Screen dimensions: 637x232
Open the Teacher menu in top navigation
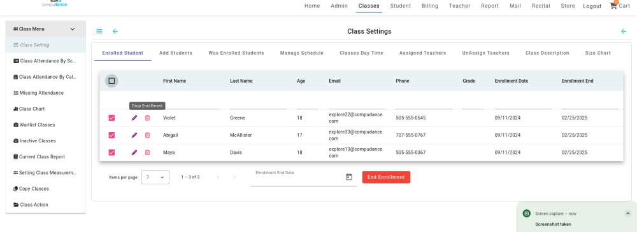(x=459, y=6)
